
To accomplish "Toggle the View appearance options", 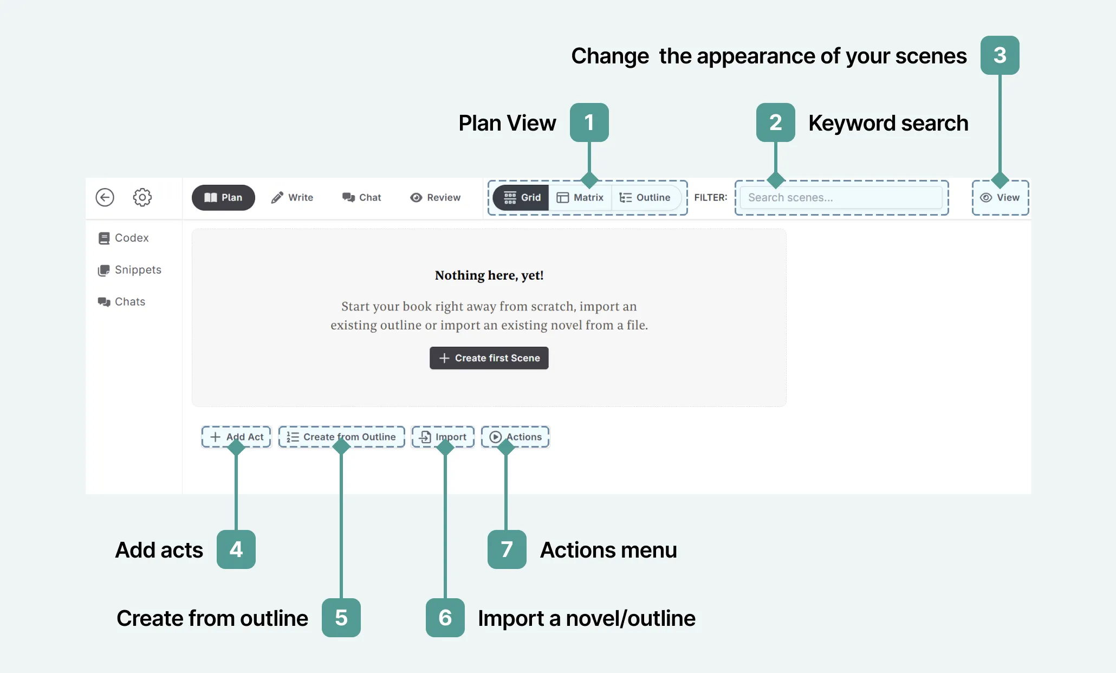I will click(1000, 197).
